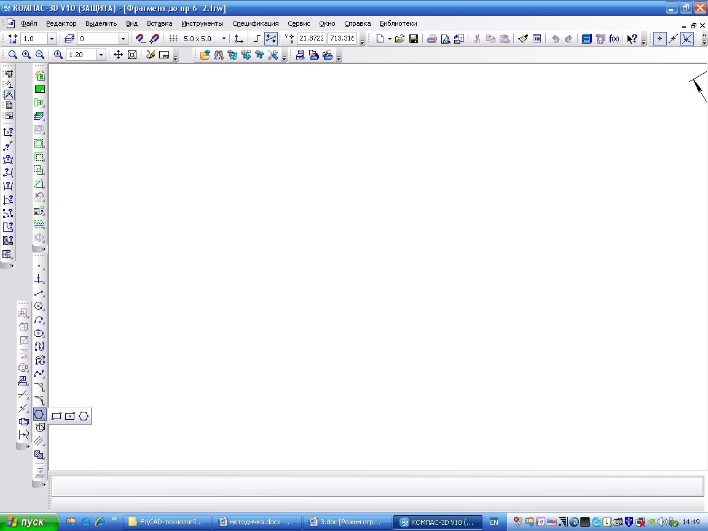Select the Ellipse tool

[x=39, y=333]
